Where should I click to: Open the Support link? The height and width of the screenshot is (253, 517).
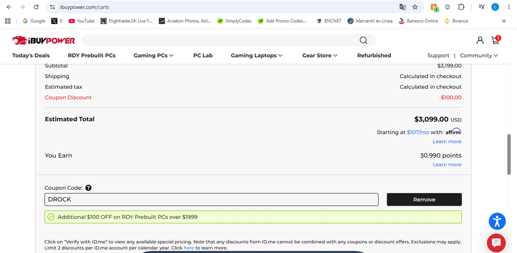[x=438, y=55]
